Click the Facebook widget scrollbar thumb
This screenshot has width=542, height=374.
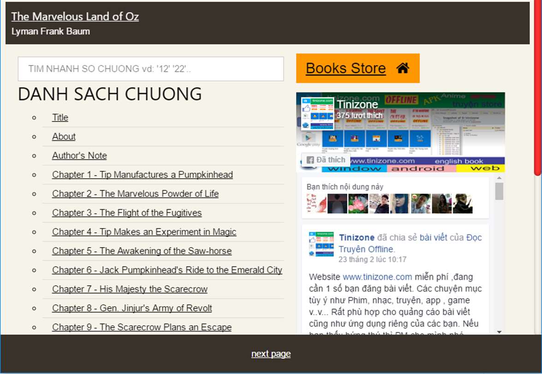(499, 191)
